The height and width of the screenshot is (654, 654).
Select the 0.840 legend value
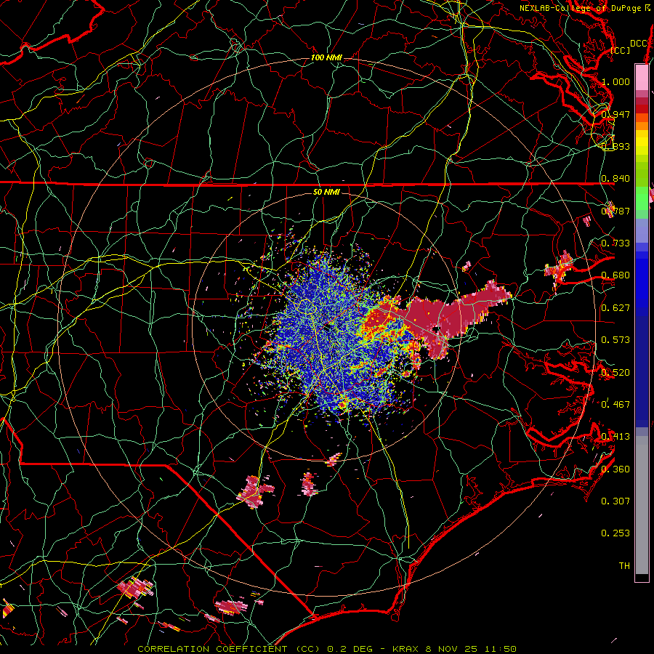pyautogui.click(x=615, y=179)
